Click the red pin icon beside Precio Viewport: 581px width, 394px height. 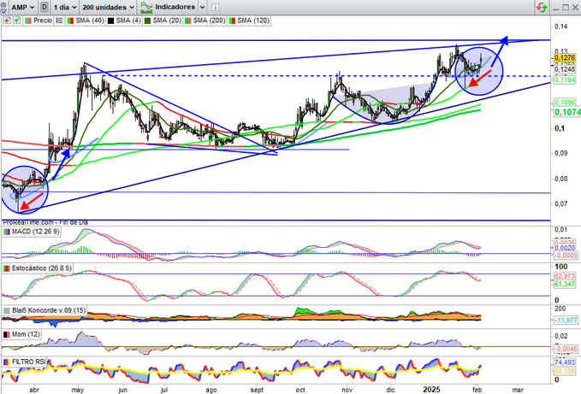(x=6, y=21)
